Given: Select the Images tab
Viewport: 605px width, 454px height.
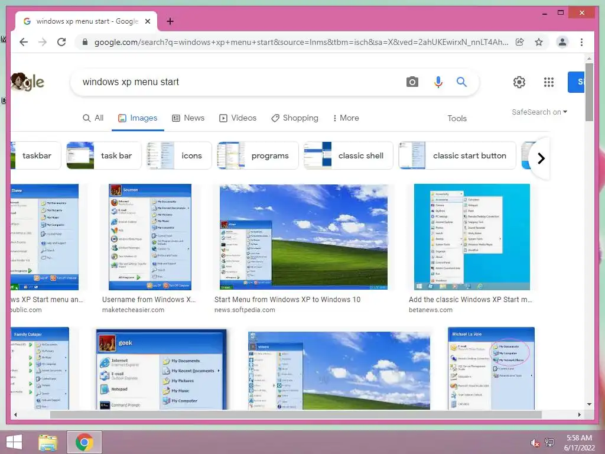Looking at the screenshot, I should [x=138, y=118].
